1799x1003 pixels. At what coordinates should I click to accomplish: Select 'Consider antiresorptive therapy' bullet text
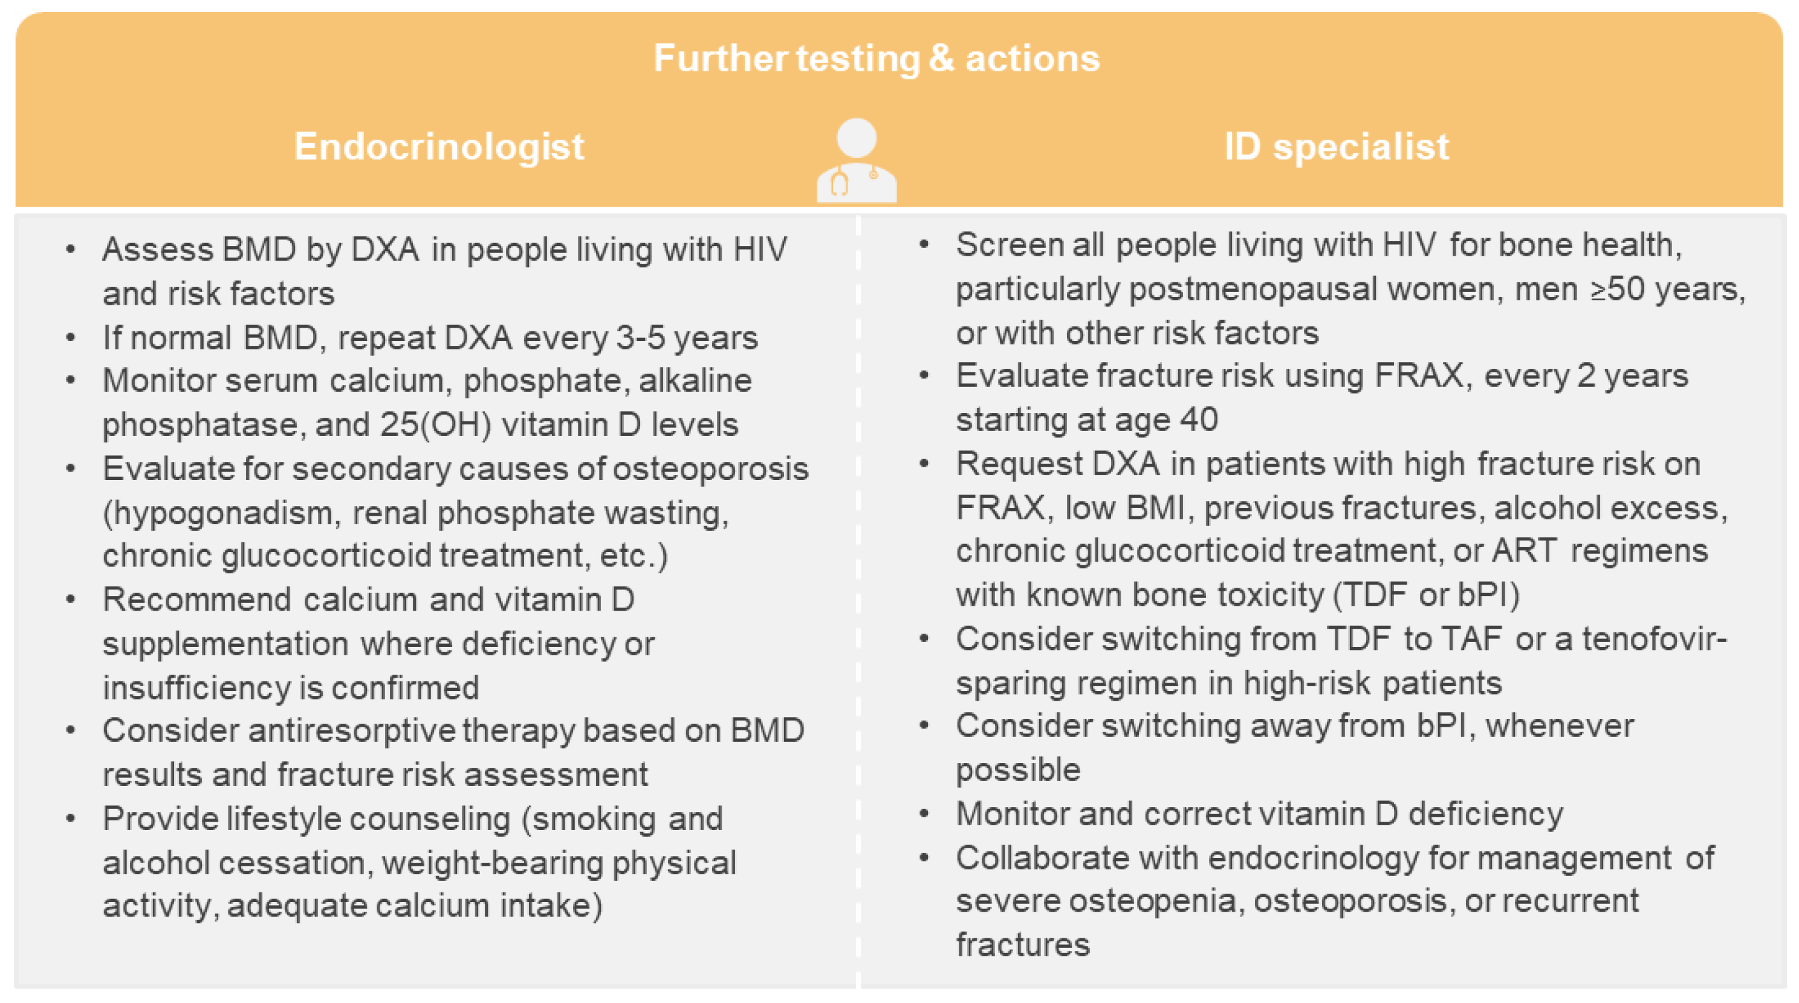pos(453,732)
